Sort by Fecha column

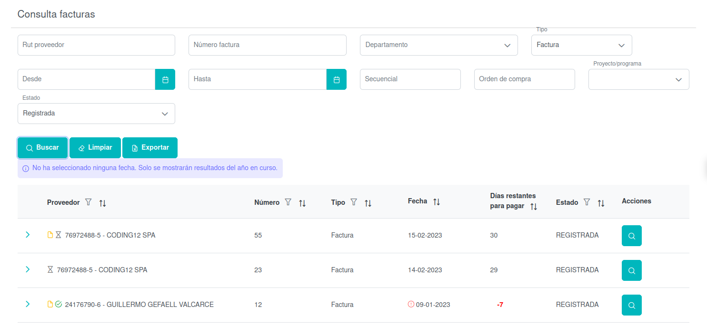point(437,202)
